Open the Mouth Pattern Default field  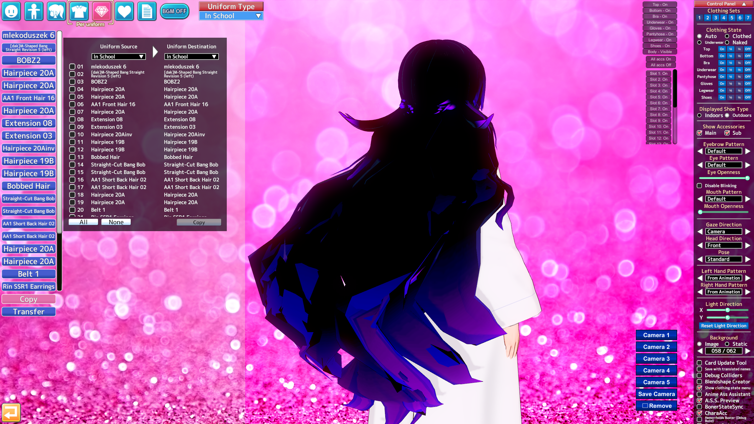(x=724, y=199)
